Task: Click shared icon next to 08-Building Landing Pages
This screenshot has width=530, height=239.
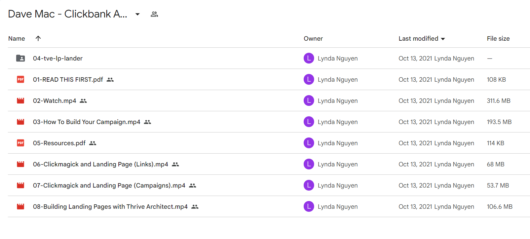Action: (195, 207)
